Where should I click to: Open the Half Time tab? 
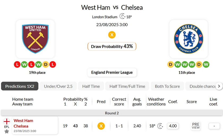click(x=91, y=86)
